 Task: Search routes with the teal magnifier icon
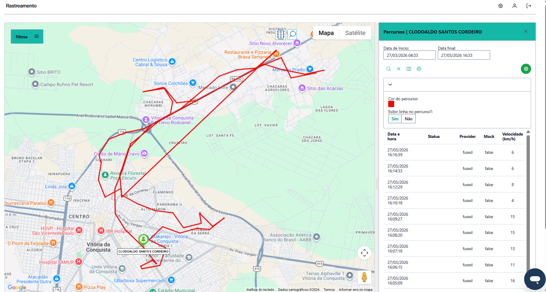tap(389, 69)
